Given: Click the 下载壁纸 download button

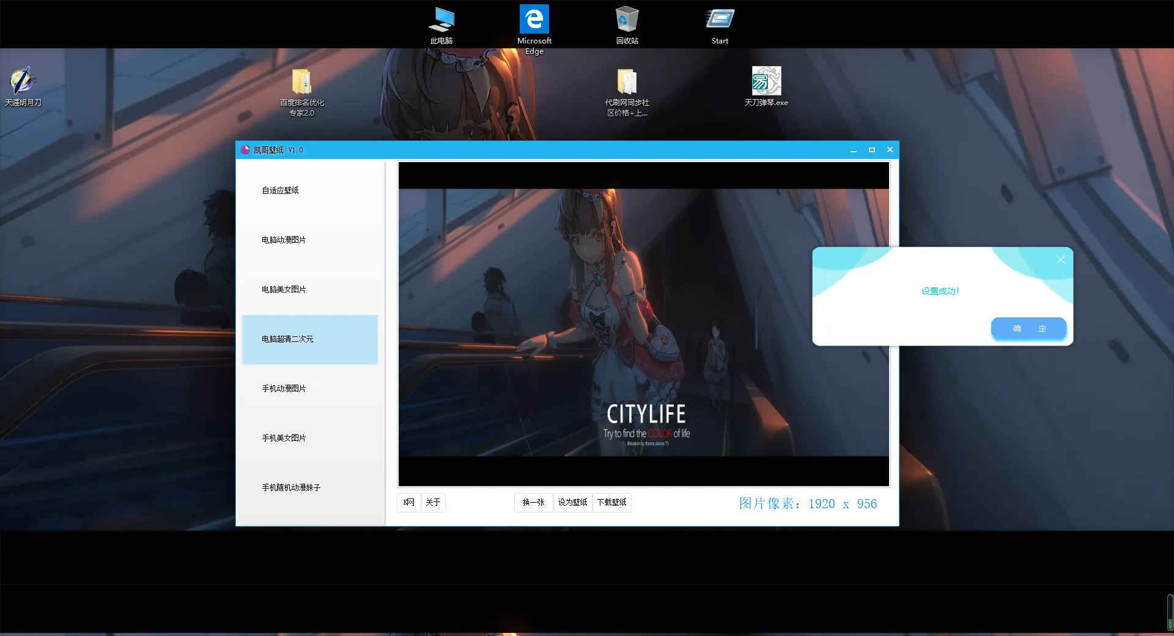Looking at the screenshot, I should 611,503.
